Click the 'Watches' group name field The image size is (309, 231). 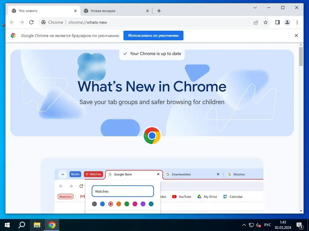tap(123, 191)
